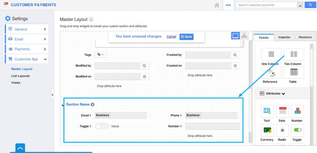
Task: Cancel the unsaved changes
Action: [x=171, y=36]
